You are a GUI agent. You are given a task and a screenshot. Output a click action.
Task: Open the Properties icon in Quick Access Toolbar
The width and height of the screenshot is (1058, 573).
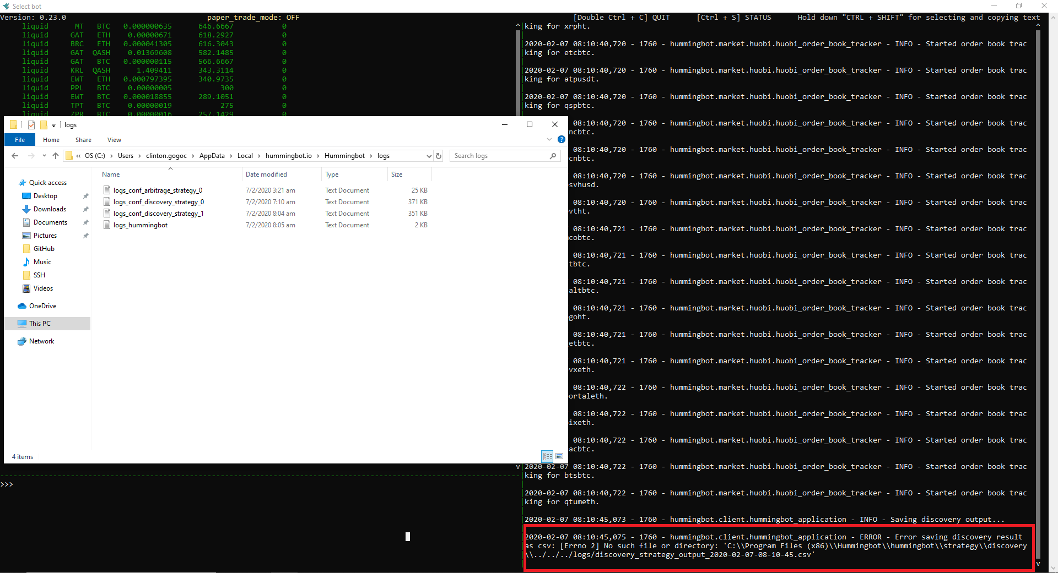[31, 124]
